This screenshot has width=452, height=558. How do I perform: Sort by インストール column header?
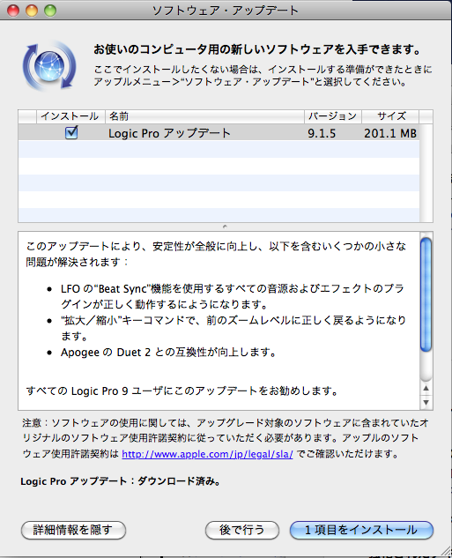tap(70, 116)
